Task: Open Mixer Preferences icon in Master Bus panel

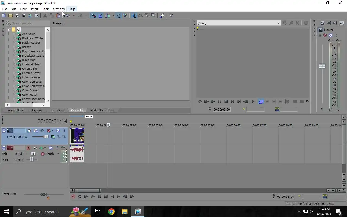Action: tap(322, 23)
